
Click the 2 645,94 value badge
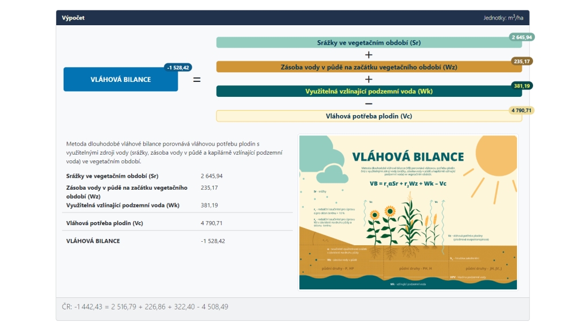[522, 37]
